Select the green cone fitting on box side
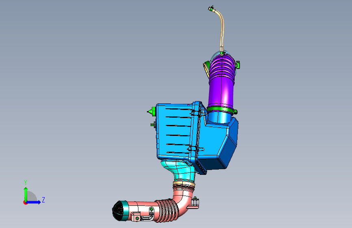The width and height of the screenshot is (352, 228). click(x=152, y=111)
